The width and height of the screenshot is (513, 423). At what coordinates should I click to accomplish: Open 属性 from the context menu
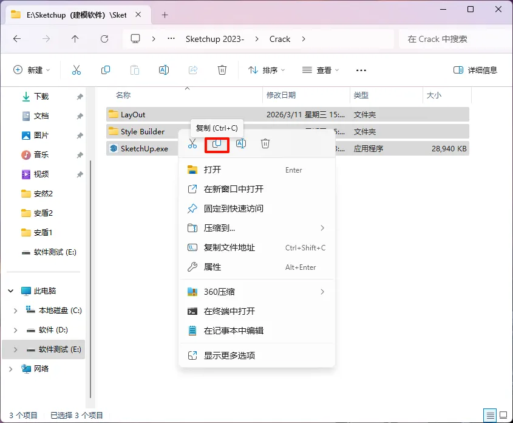257,267
